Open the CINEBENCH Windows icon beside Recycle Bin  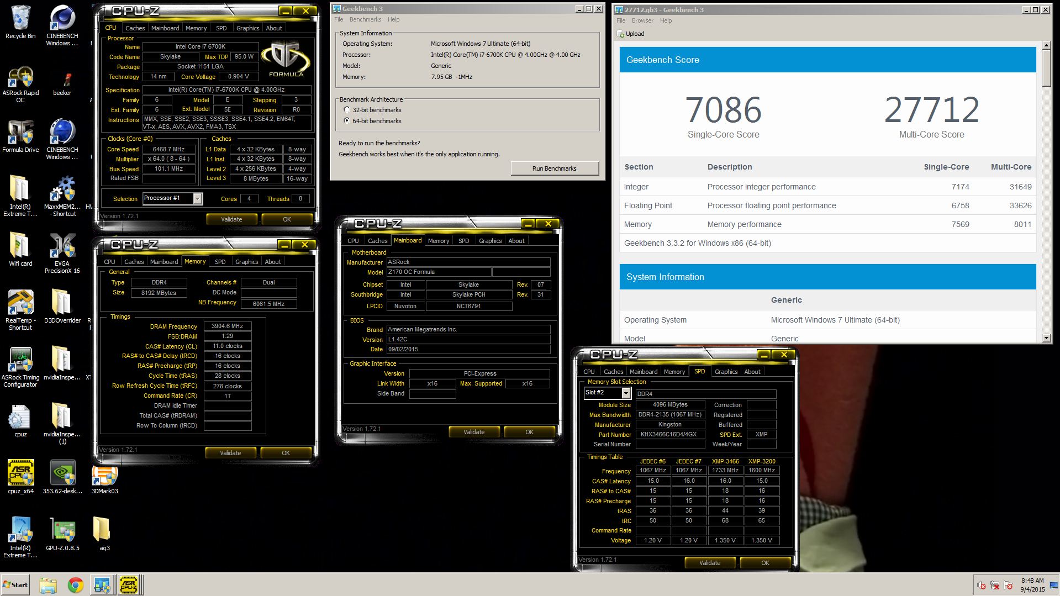coord(62,25)
